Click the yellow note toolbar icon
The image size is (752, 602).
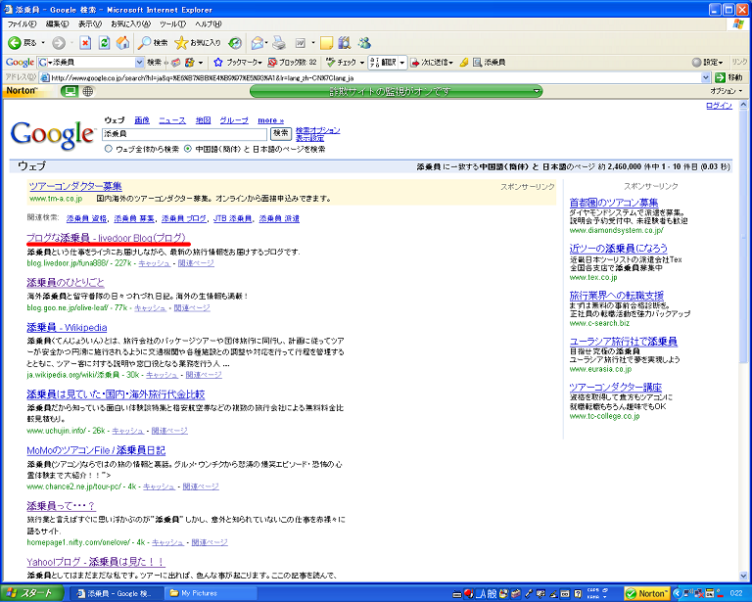pos(327,43)
